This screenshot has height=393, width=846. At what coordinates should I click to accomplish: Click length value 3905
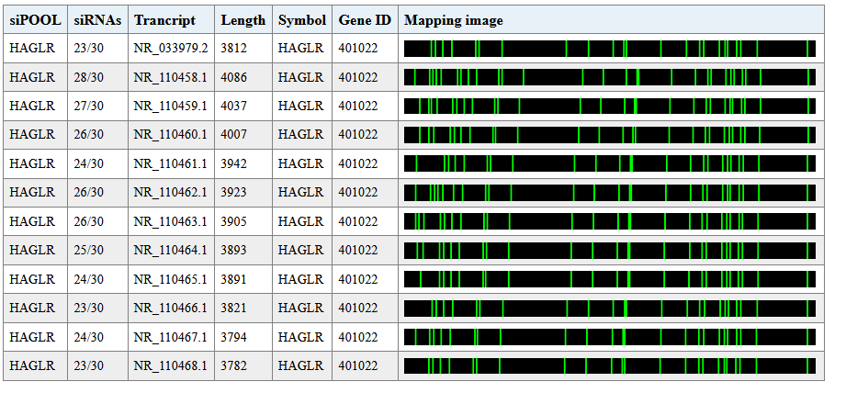[x=233, y=221]
